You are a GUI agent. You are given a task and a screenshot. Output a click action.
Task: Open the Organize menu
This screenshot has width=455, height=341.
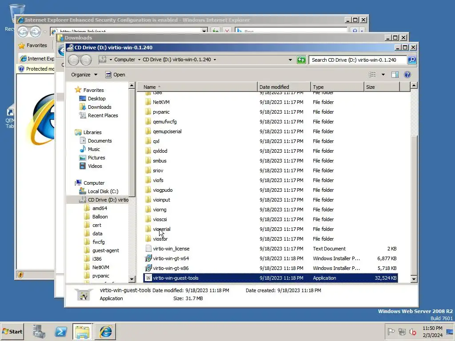click(84, 75)
